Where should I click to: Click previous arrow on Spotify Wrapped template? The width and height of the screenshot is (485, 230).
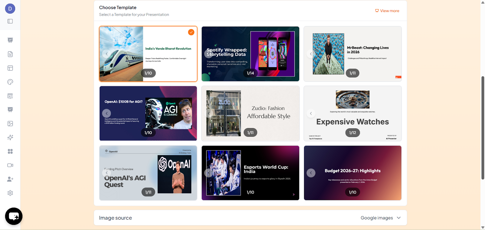pos(209,54)
